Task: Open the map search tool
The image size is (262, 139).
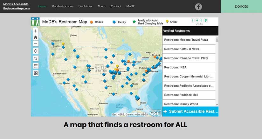Action: pos(35,58)
